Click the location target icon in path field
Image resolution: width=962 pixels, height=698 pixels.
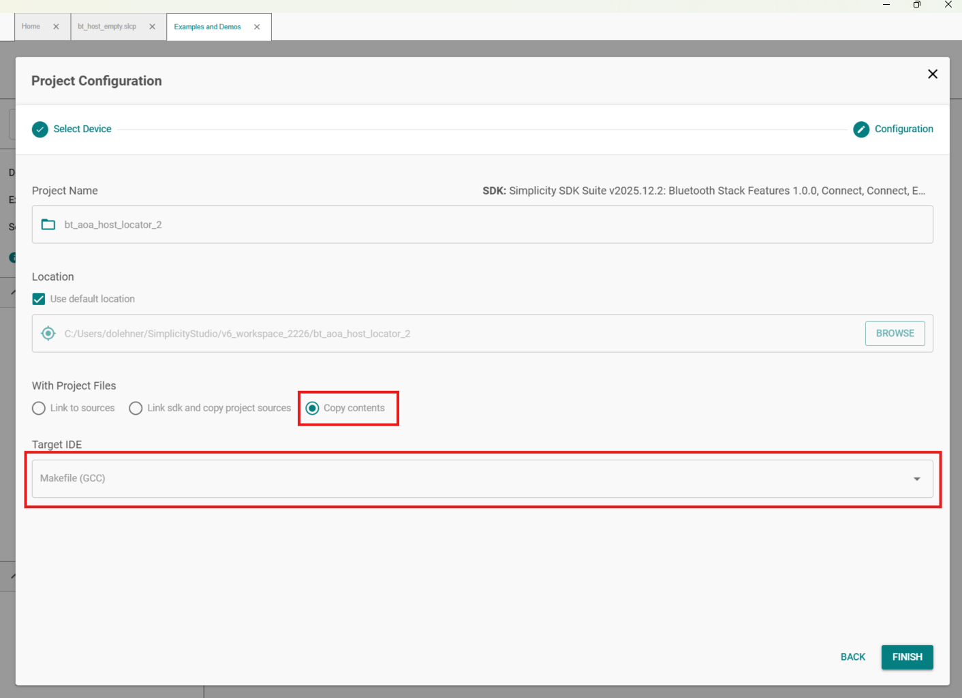click(48, 334)
